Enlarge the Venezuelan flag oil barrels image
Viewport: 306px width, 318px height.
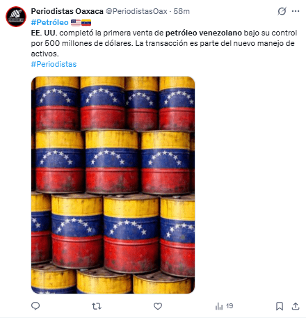(113, 185)
